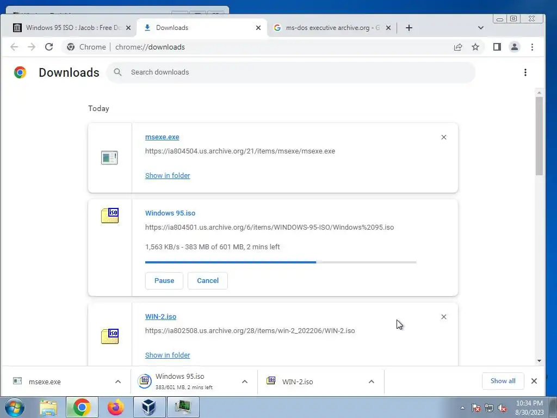Screen dimensions: 557x418
Task: Cancel the Windows 95.iso download
Action: 208,281
